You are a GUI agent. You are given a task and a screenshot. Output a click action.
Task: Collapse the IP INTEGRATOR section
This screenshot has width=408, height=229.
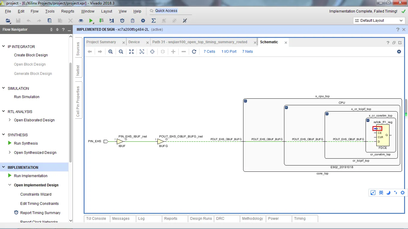coord(4,47)
